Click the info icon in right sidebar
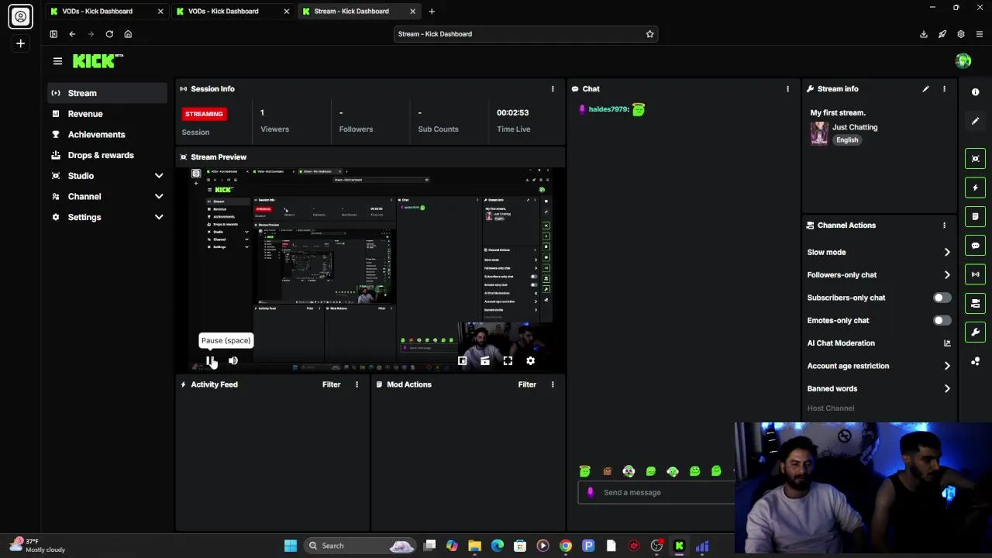The height and width of the screenshot is (558, 992). coord(976,92)
